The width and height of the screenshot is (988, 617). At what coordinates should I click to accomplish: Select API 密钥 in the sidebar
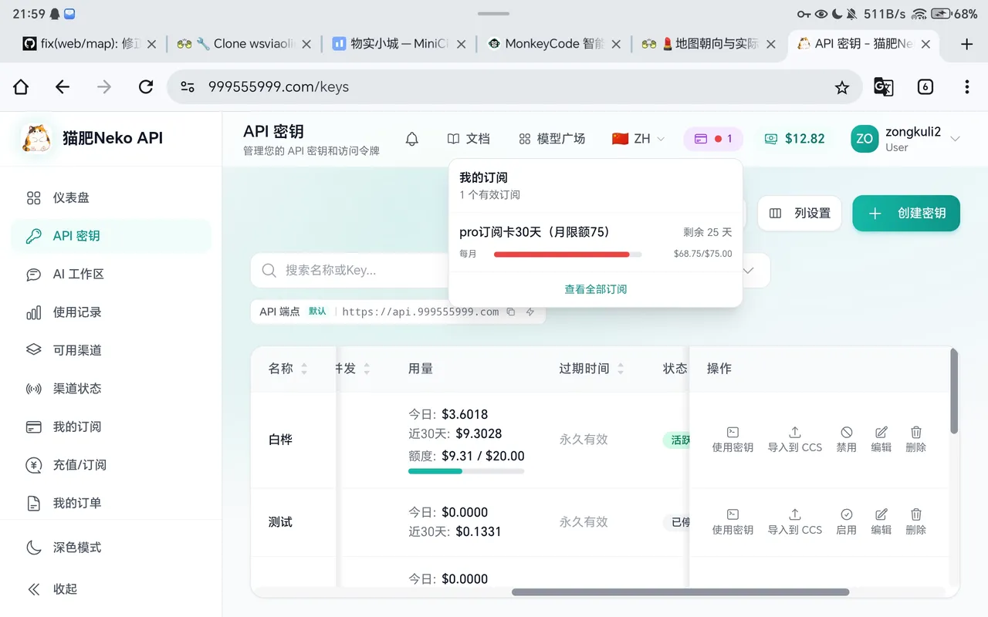(111, 236)
